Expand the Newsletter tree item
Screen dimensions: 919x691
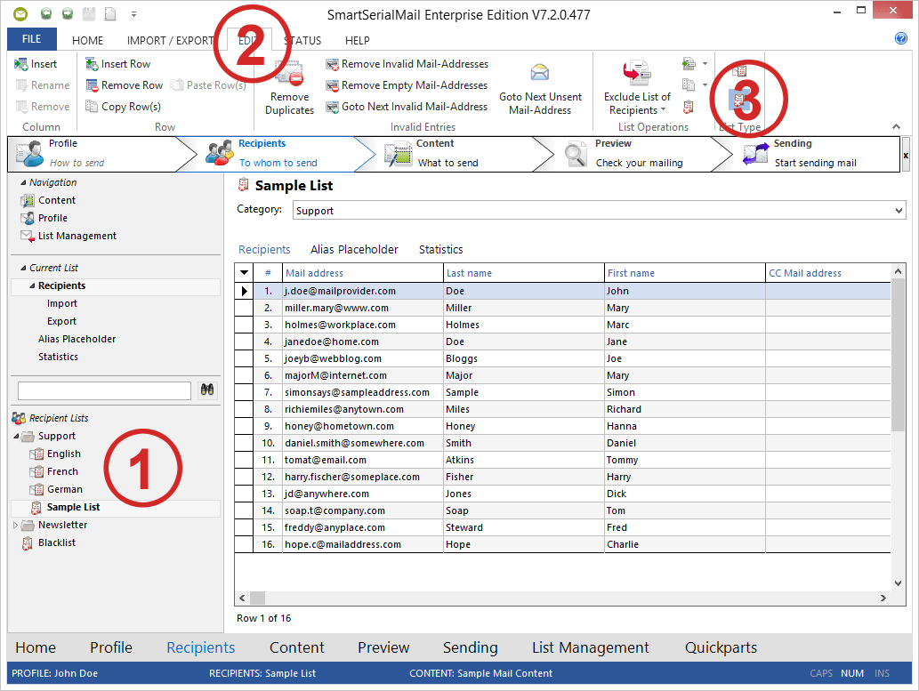tap(15, 525)
